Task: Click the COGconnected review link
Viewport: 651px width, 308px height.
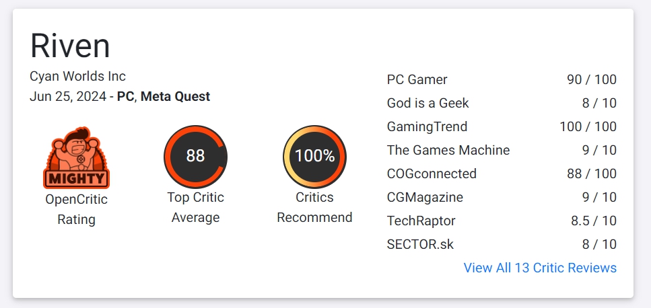Action: tap(432, 174)
